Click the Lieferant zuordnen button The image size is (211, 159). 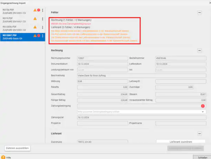[181, 142]
